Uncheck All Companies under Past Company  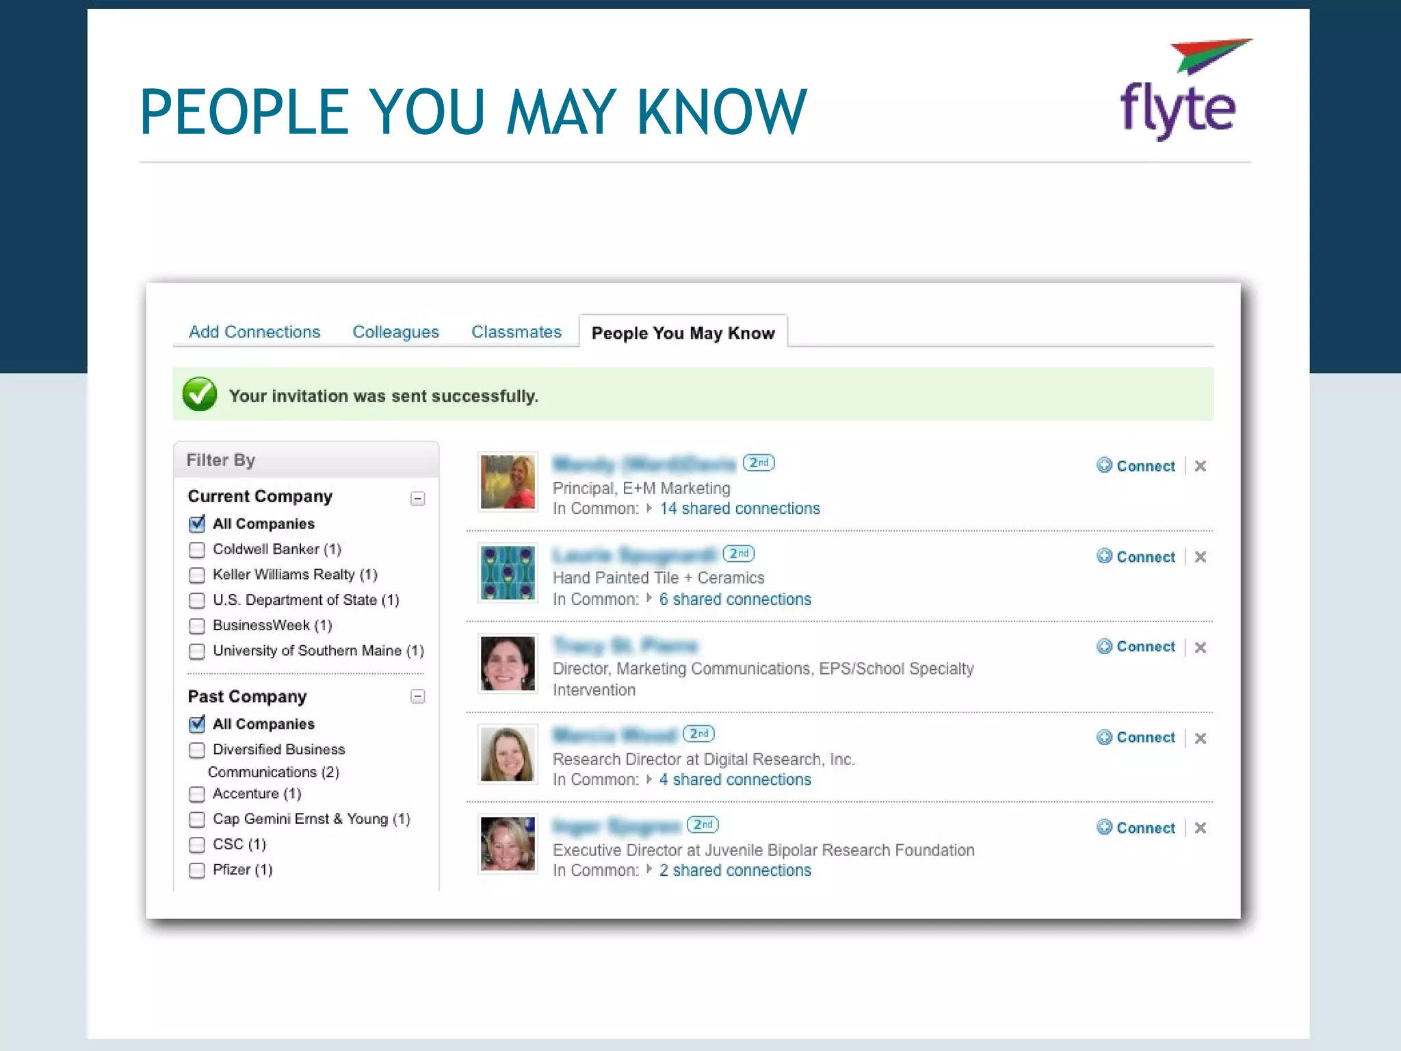197,724
